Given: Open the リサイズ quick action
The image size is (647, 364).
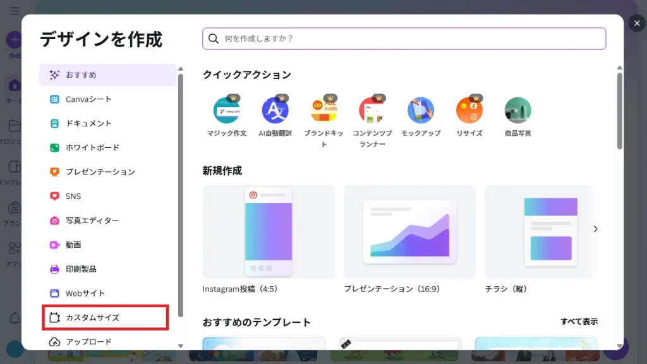Looking at the screenshot, I should (x=469, y=110).
